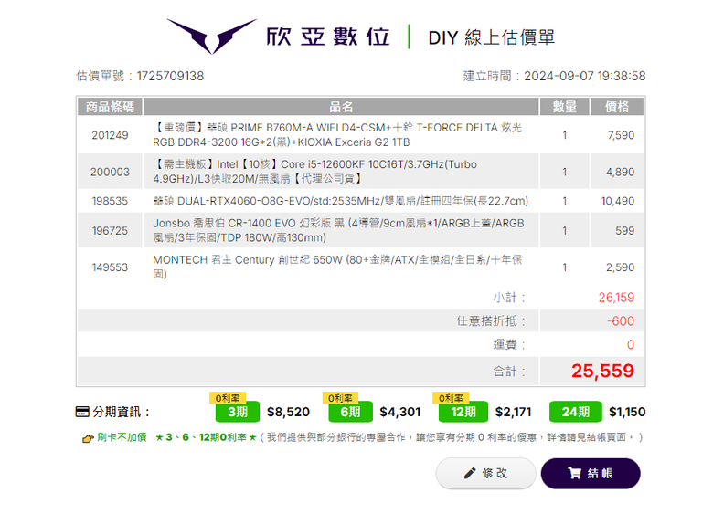Click the 小計 label
The image size is (713, 514).
pos(509,298)
